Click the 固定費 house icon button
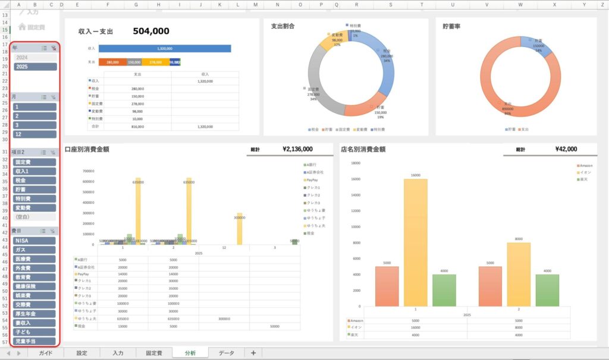609x360 pixels. click(x=22, y=27)
